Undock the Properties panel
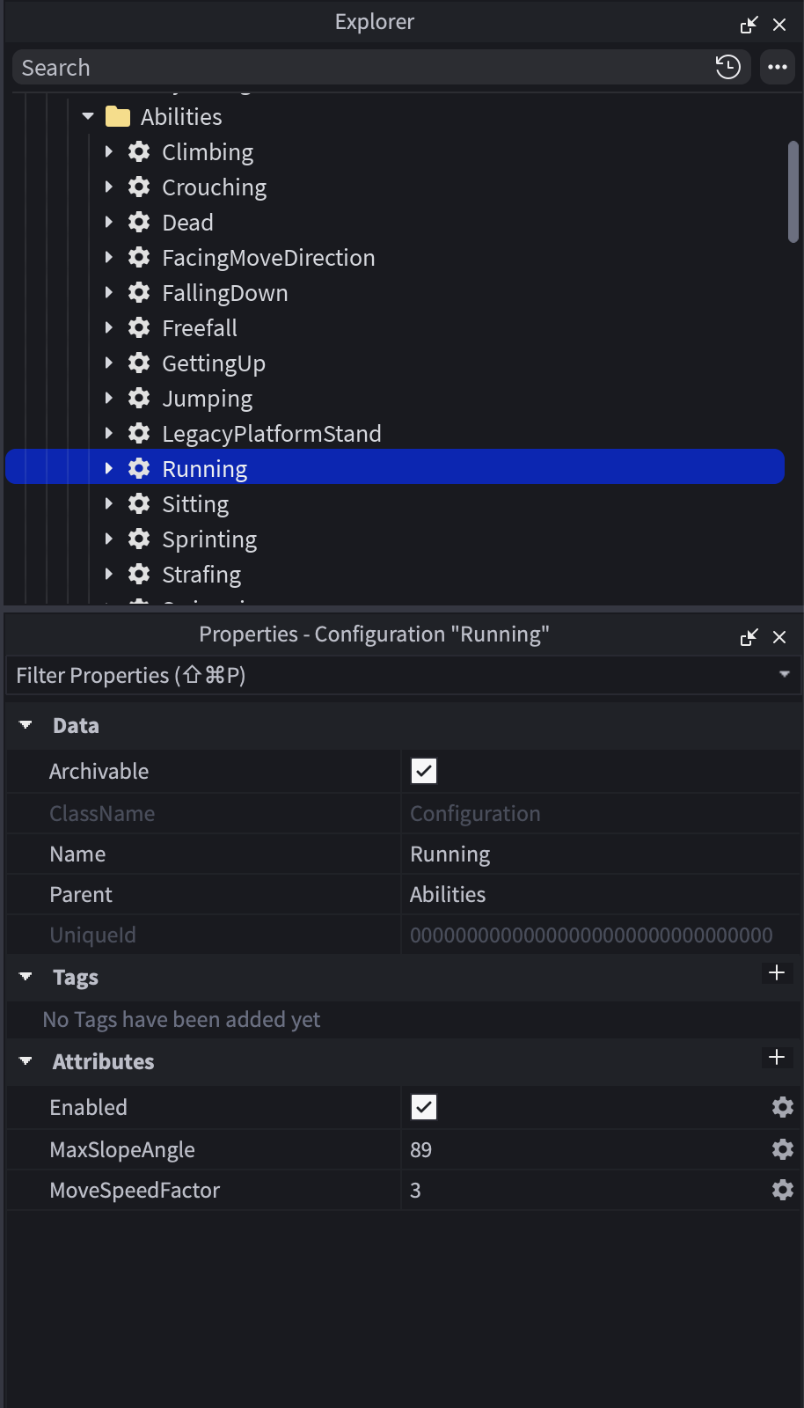The height and width of the screenshot is (1408, 804). coord(749,637)
